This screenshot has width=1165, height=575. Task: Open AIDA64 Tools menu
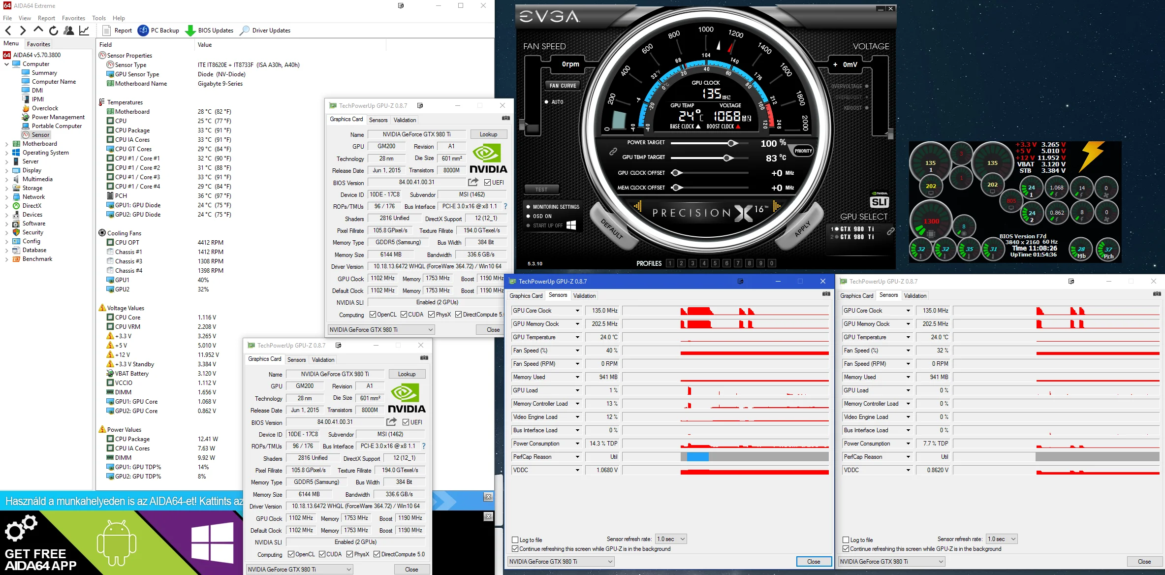click(x=99, y=18)
